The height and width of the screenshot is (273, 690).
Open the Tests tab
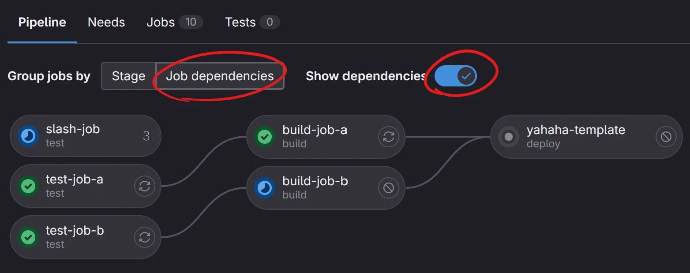252,22
